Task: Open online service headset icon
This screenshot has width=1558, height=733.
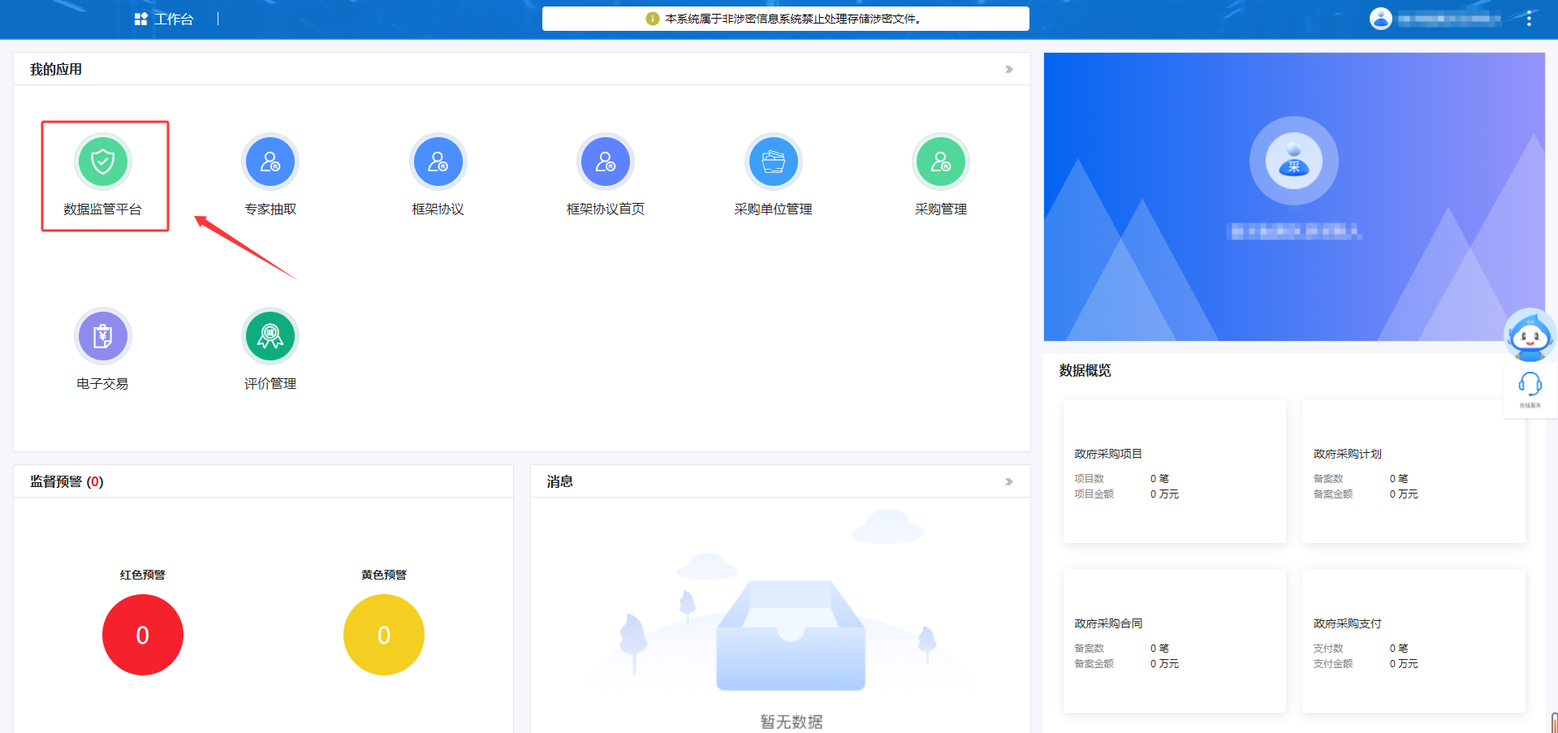Action: point(1530,386)
